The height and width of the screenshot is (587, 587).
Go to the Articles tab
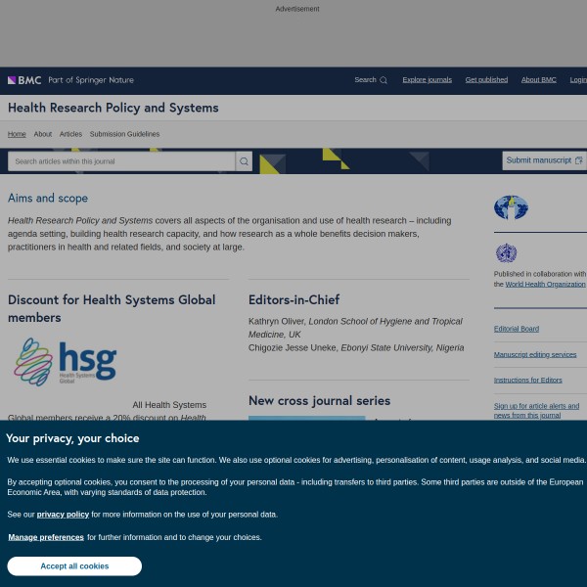(x=70, y=134)
